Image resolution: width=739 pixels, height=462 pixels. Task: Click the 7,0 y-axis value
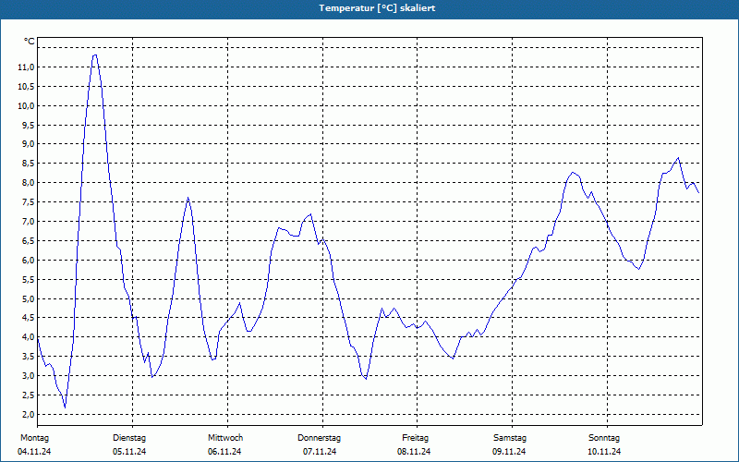28,222
